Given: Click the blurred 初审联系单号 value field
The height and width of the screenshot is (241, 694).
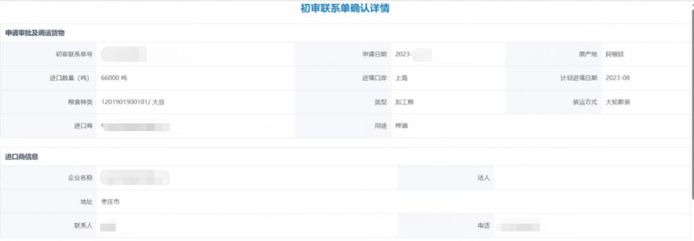Looking at the screenshot, I should [123, 54].
